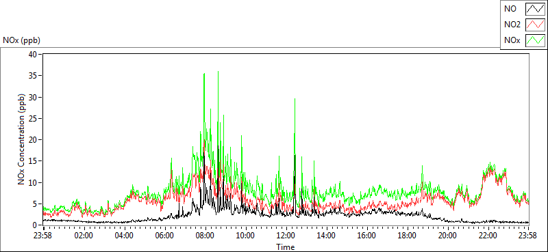Edit the starting 23:58 time axis value
This screenshot has width=548, height=252.
coord(42,235)
